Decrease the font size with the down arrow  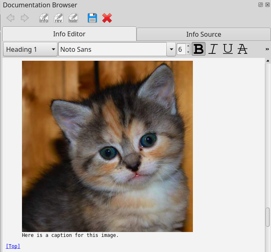[x=188, y=52]
